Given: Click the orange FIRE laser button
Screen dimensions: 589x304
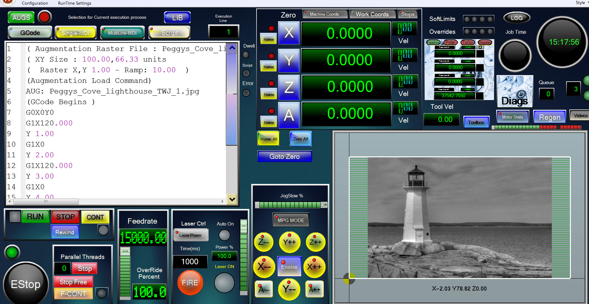Looking at the screenshot, I should [x=190, y=282].
